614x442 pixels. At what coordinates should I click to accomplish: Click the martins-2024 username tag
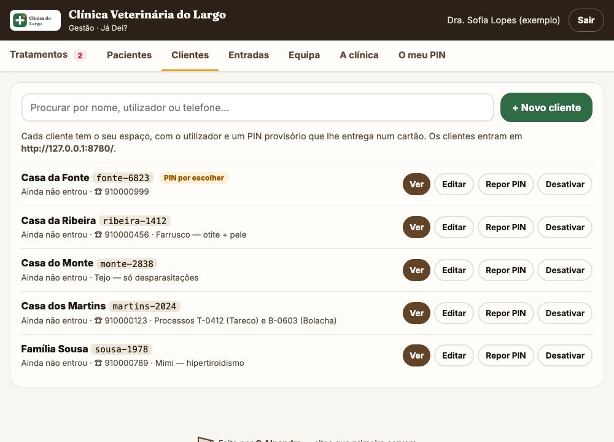click(144, 306)
